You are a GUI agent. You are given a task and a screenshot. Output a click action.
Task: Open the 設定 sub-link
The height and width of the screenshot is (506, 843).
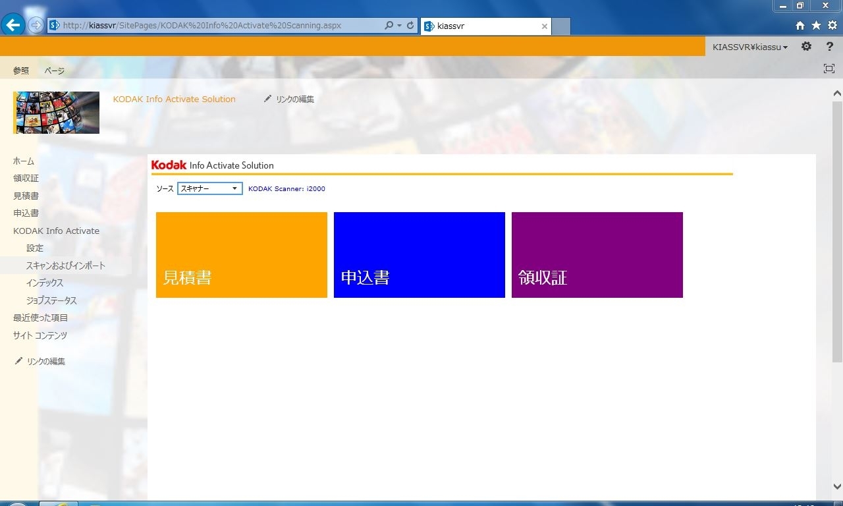coord(35,248)
